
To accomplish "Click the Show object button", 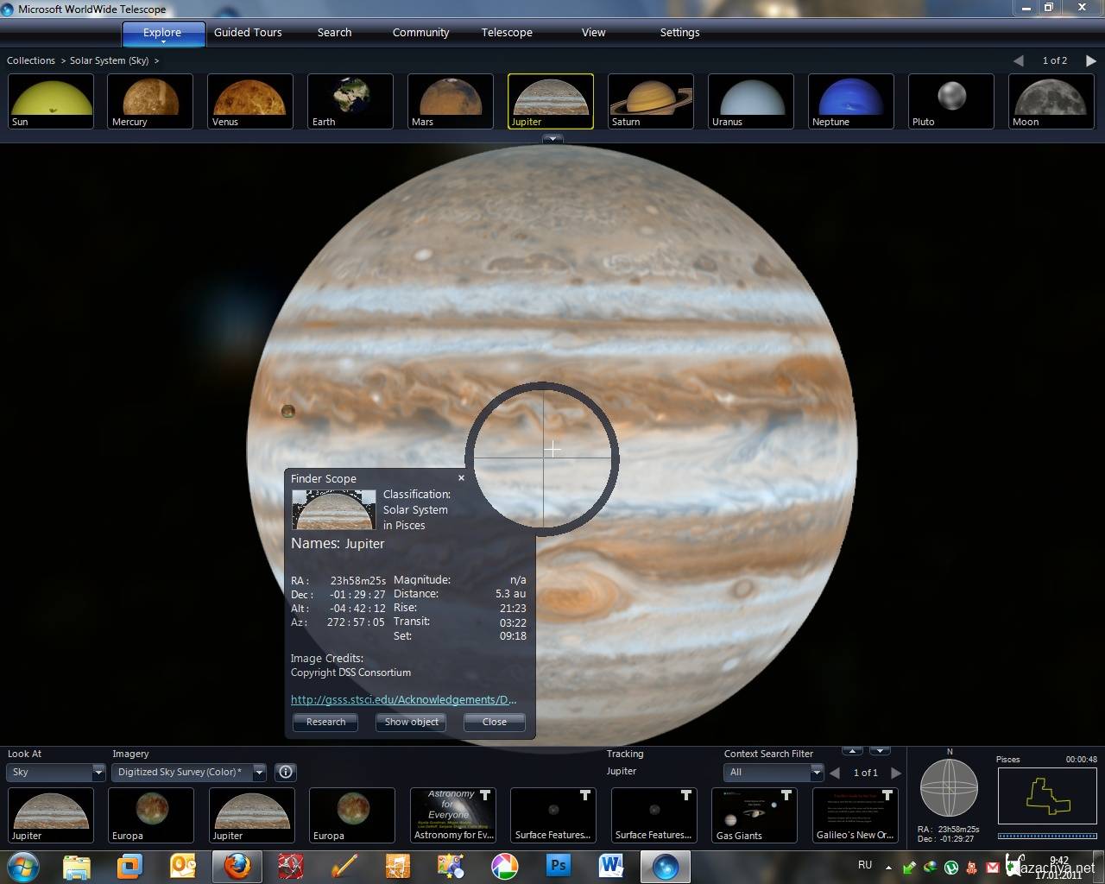I will pyautogui.click(x=411, y=722).
